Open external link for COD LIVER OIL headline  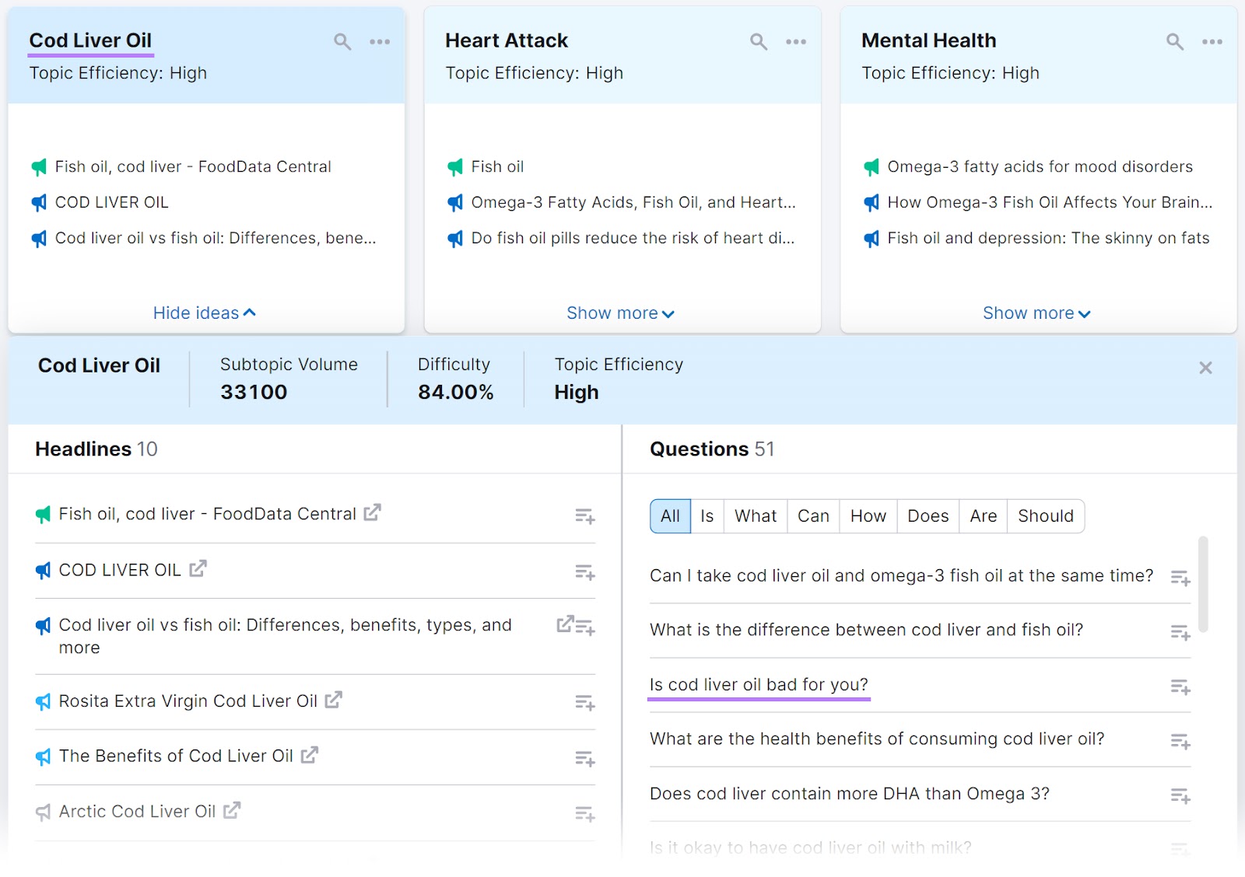pyautogui.click(x=198, y=569)
